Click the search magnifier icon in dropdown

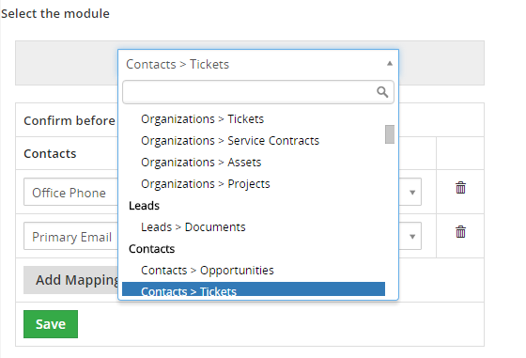[x=382, y=91]
